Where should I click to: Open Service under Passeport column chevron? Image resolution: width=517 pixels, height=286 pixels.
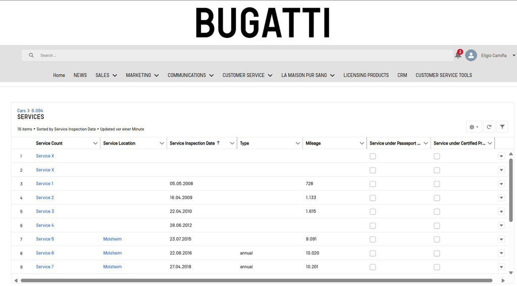tap(426, 143)
